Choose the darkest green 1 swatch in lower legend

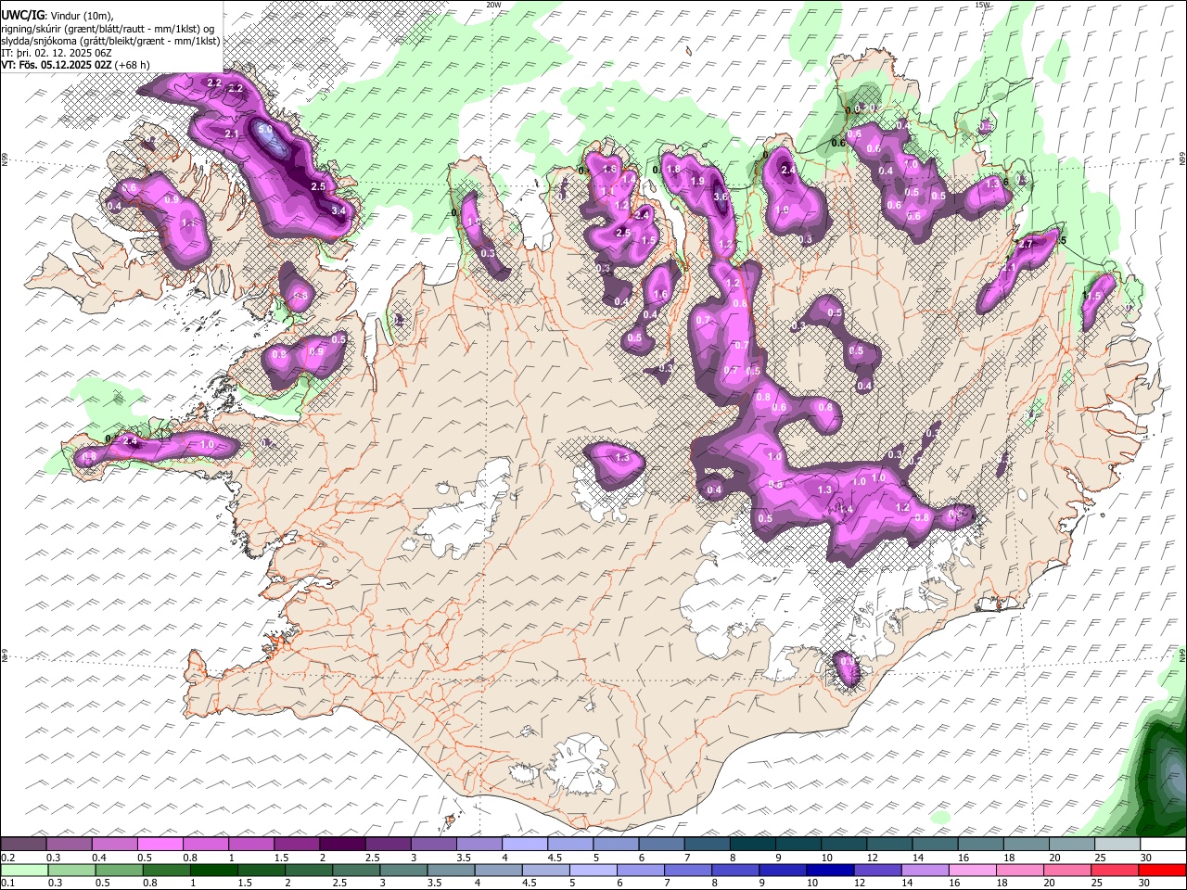pyautogui.click(x=213, y=871)
